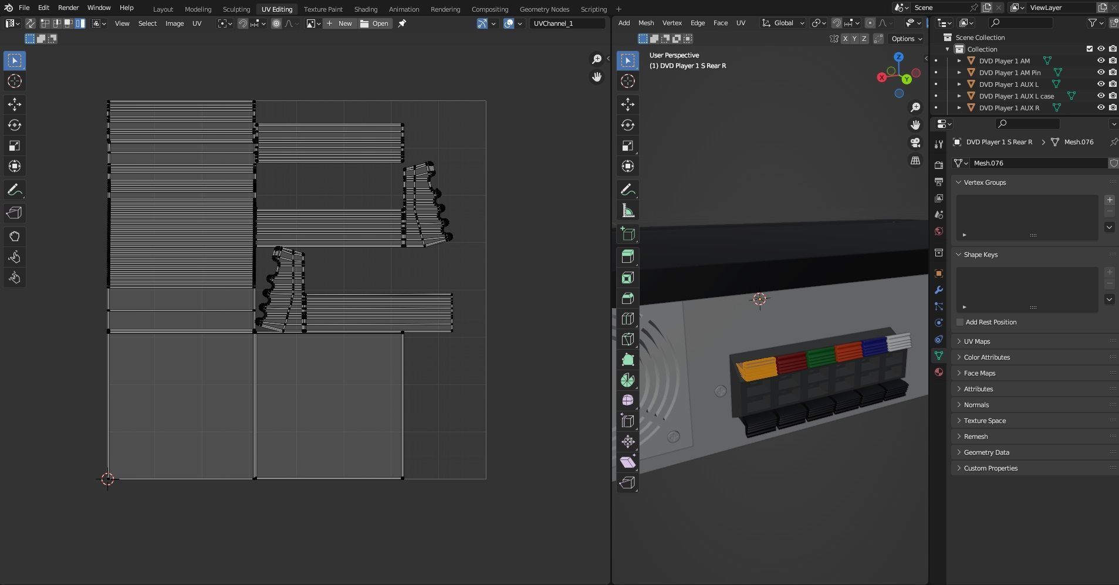This screenshot has width=1119, height=585.
Task: Switch to the Shading workspace tab
Action: (366, 9)
